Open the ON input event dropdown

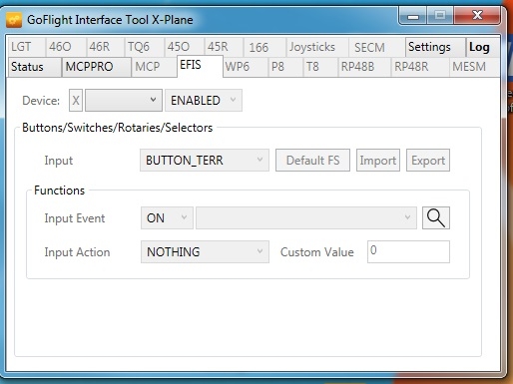(167, 218)
